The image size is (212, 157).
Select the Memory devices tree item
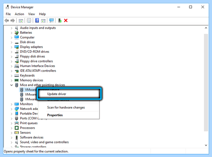pos(31,80)
